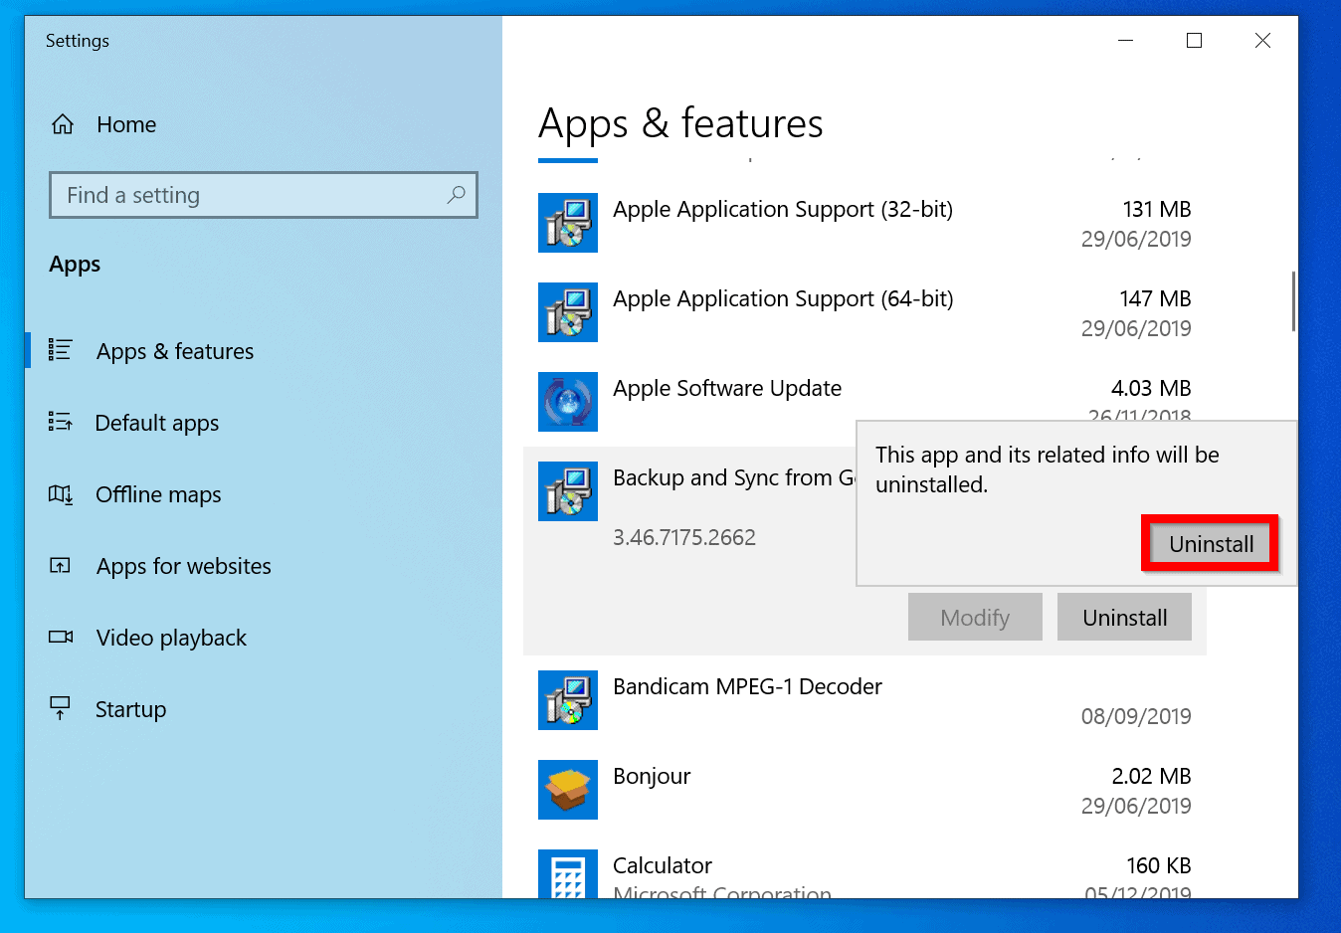Click the 160 KB size value
1341x933 pixels.
tap(1159, 865)
